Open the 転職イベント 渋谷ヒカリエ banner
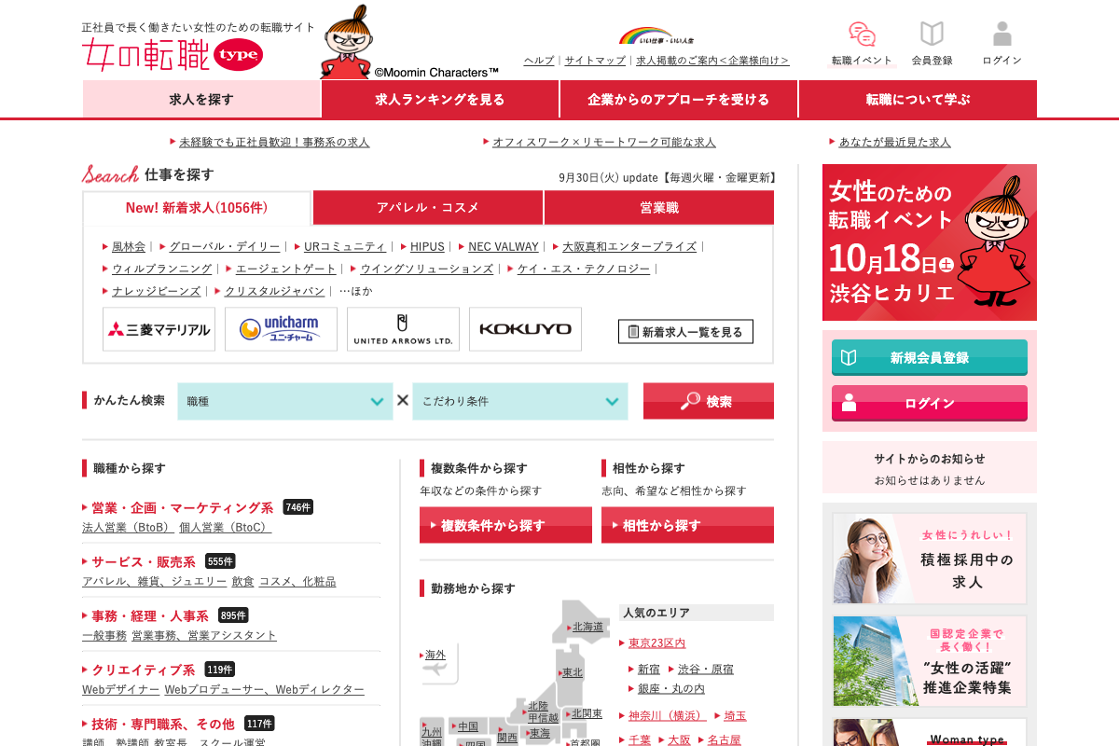 929,242
